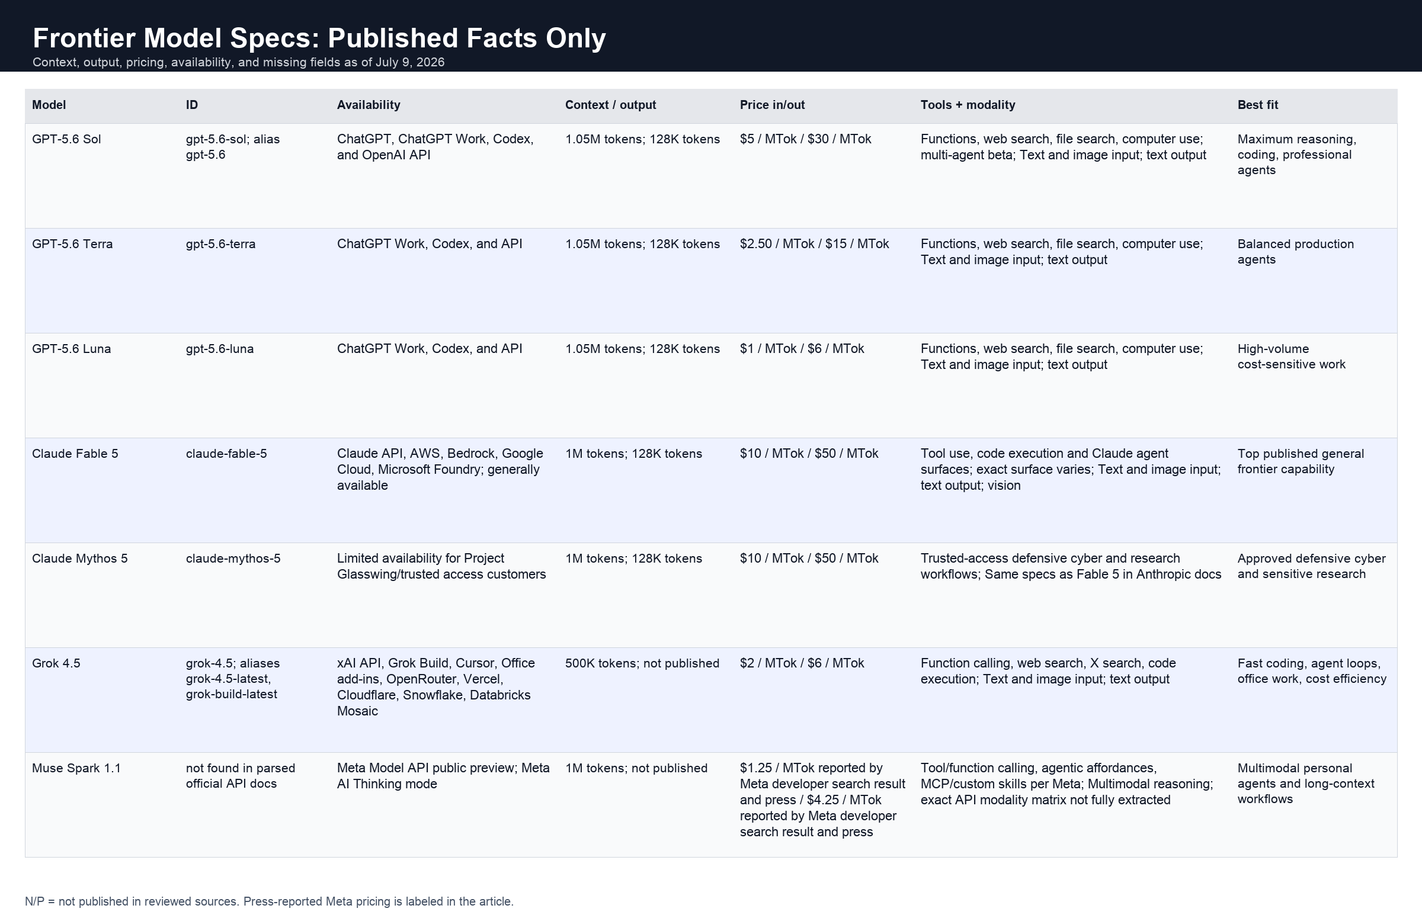Click the 'Frontier Model Specs: Published Facts Only' title
Screen dimensions: 1422x918
tap(319, 38)
